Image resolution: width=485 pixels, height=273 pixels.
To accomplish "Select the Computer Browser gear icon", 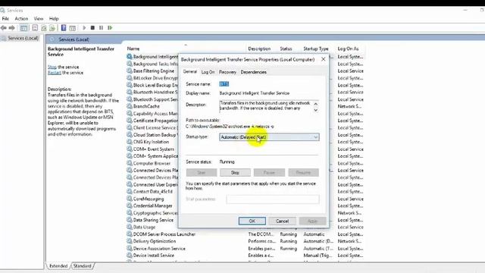I will click(130, 163).
